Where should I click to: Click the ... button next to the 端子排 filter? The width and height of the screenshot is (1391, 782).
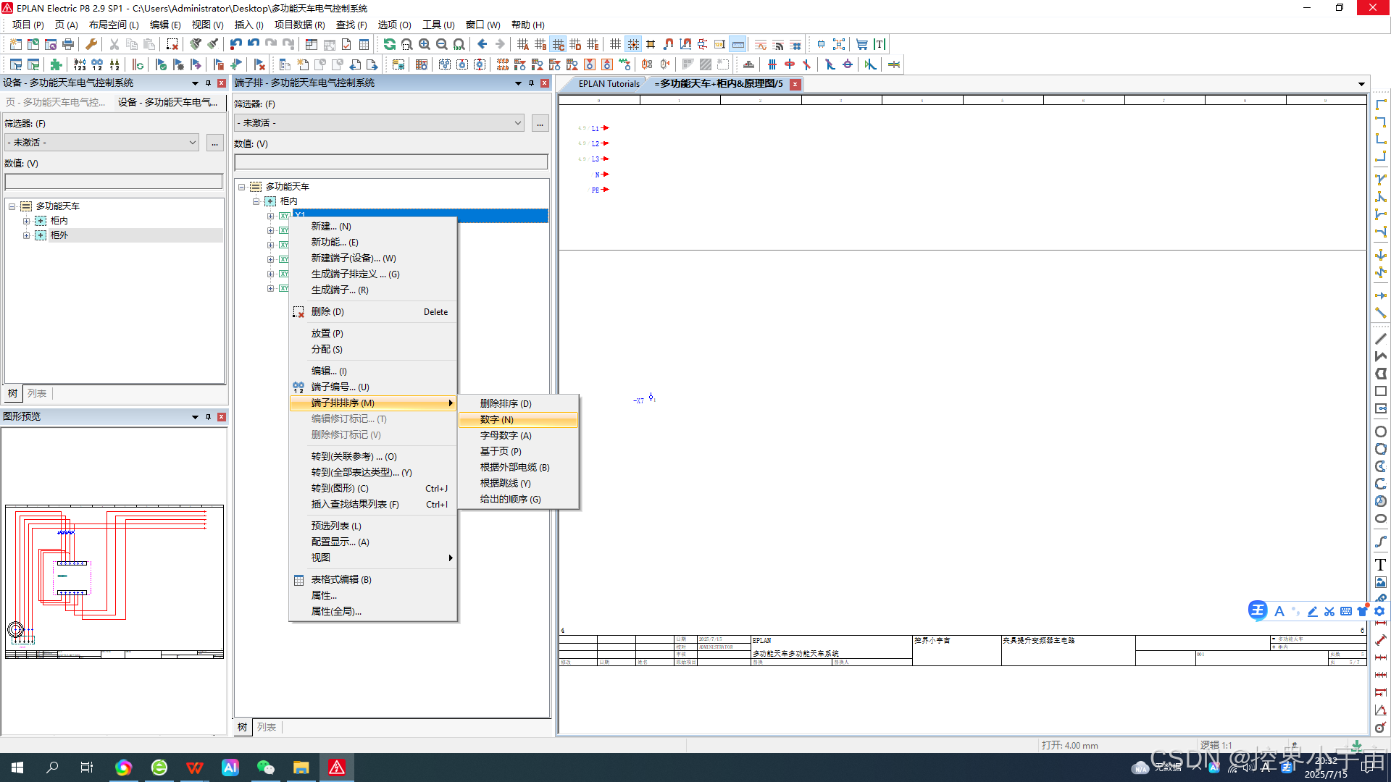click(540, 123)
